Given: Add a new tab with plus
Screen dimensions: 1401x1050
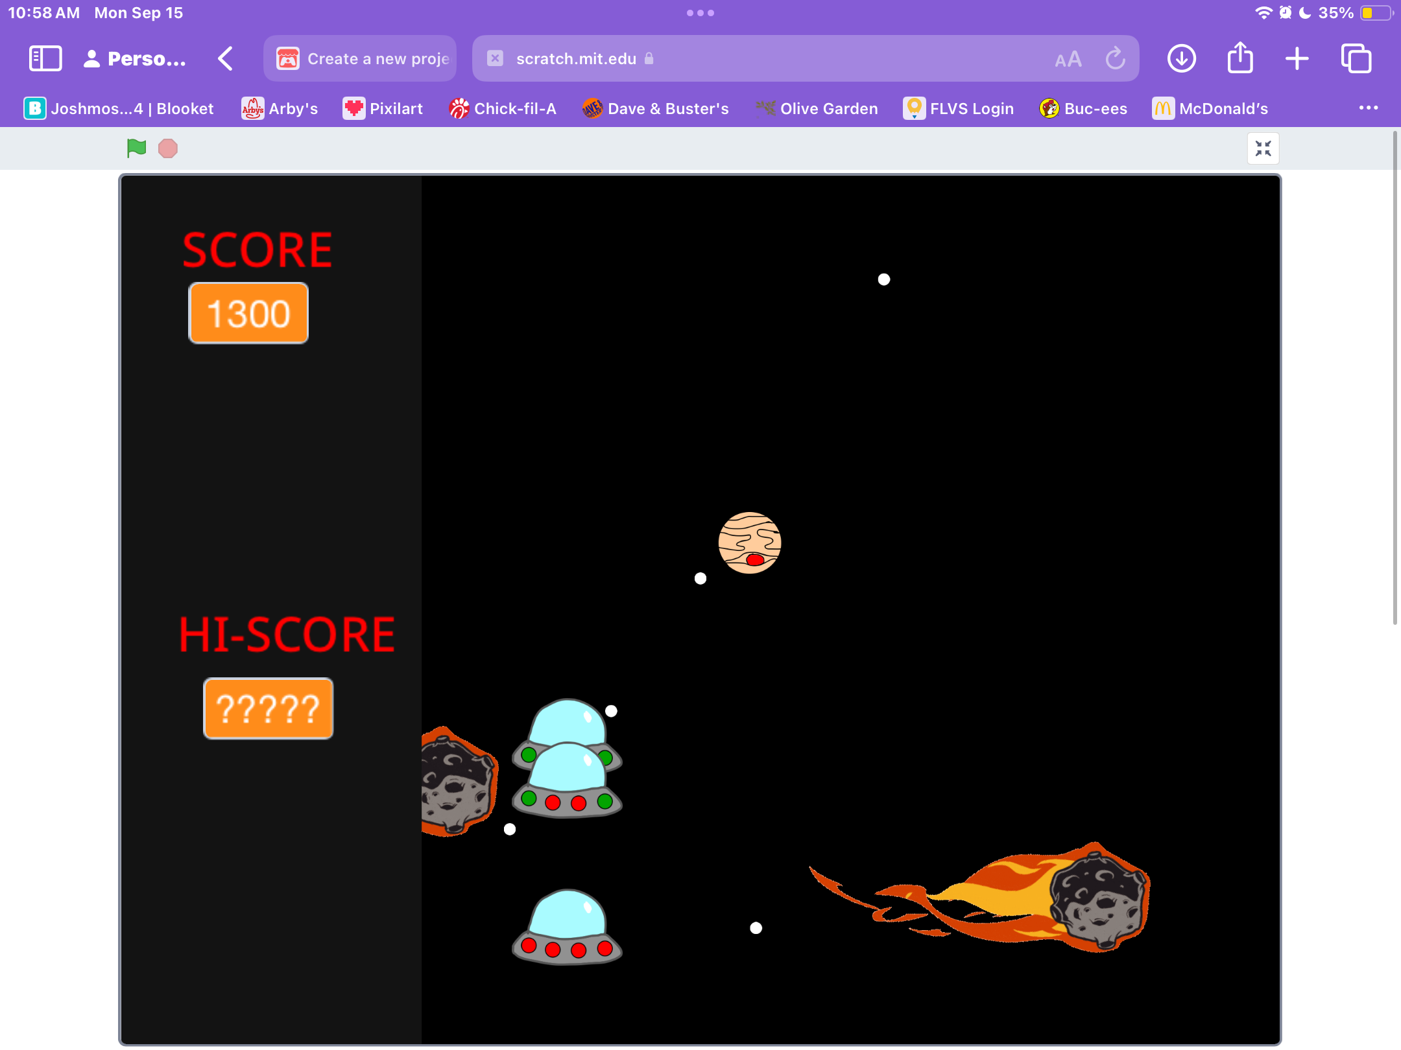Looking at the screenshot, I should coord(1297,59).
